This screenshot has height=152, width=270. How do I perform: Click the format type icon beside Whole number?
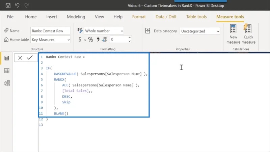point(80,30)
